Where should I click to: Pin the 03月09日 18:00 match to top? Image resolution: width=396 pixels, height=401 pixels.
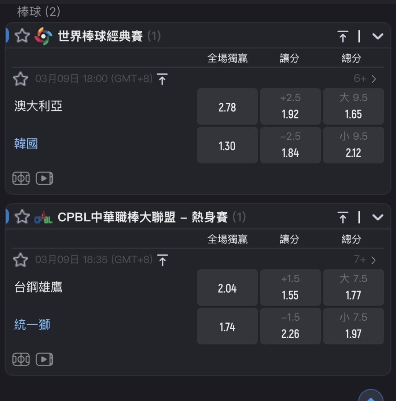point(162,79)
